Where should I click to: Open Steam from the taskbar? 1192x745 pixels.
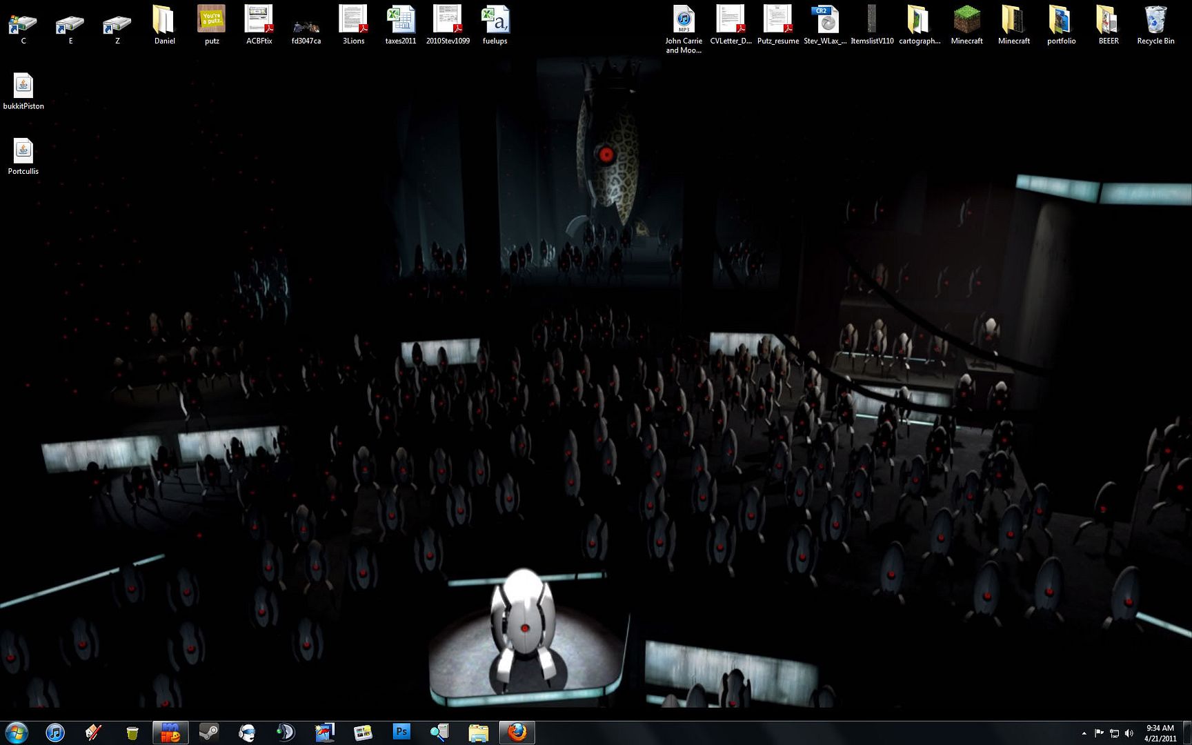click(x=208, y=732)
